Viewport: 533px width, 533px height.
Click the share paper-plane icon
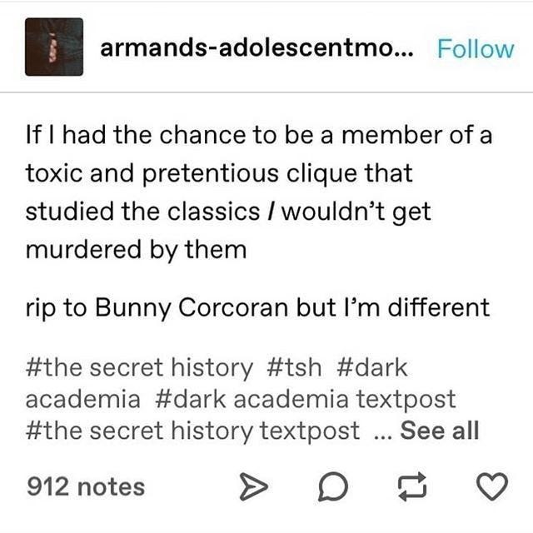tap(253, 486)
